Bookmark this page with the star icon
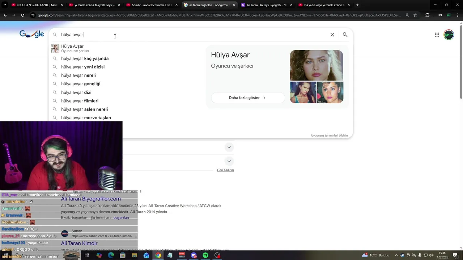Screen dimensions: 463x260 415,15
